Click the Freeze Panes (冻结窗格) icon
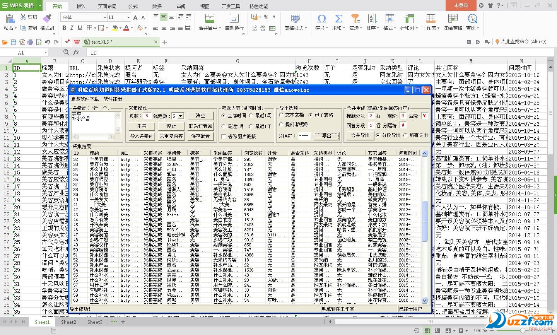The height and width of the screenshot is (335, 557). click(453, 19)
